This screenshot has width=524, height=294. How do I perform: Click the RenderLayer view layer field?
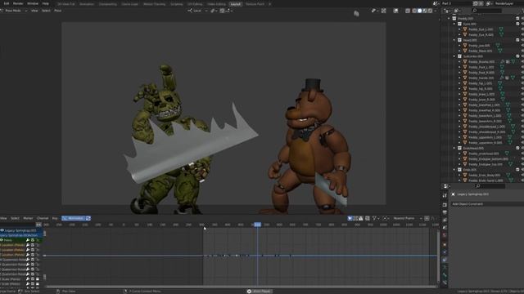point(507,3)
